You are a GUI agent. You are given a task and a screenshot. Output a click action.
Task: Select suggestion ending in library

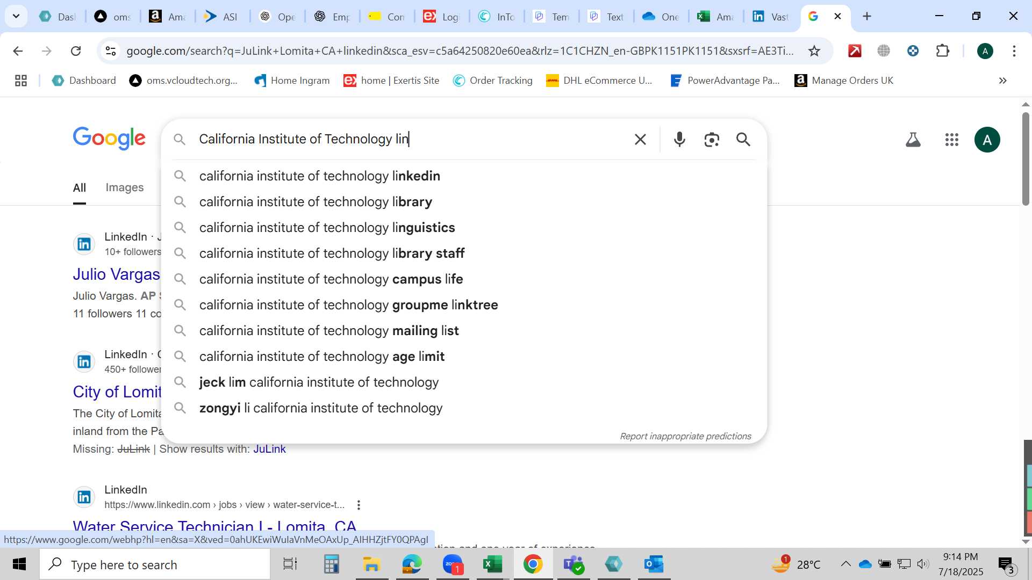[x=464, y=202]
